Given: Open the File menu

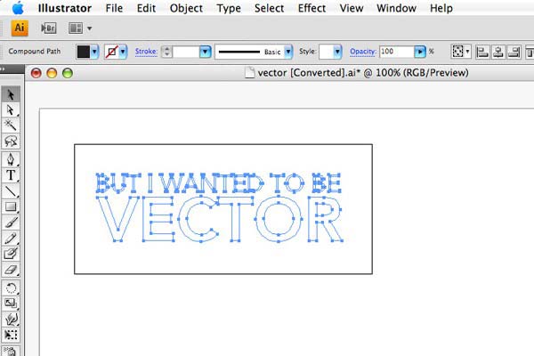Looking at the screenshot, I should 114,8.
